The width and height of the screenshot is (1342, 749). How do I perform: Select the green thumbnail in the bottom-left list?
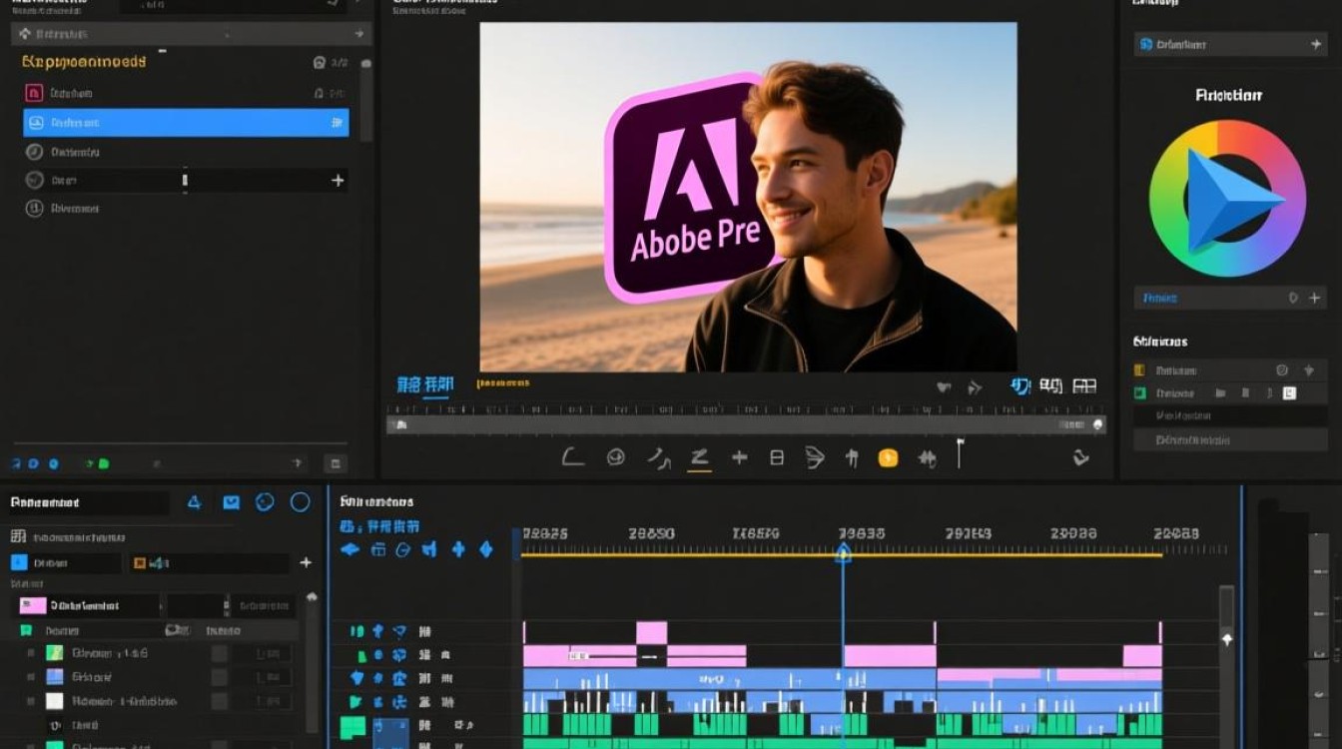55,653
